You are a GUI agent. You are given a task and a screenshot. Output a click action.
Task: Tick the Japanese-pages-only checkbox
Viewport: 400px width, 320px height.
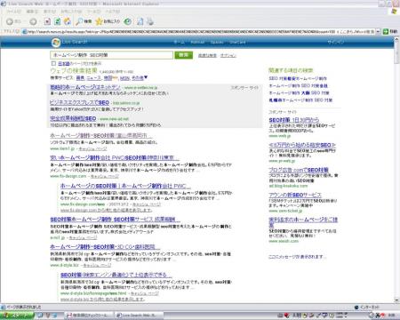pos(53,63)
